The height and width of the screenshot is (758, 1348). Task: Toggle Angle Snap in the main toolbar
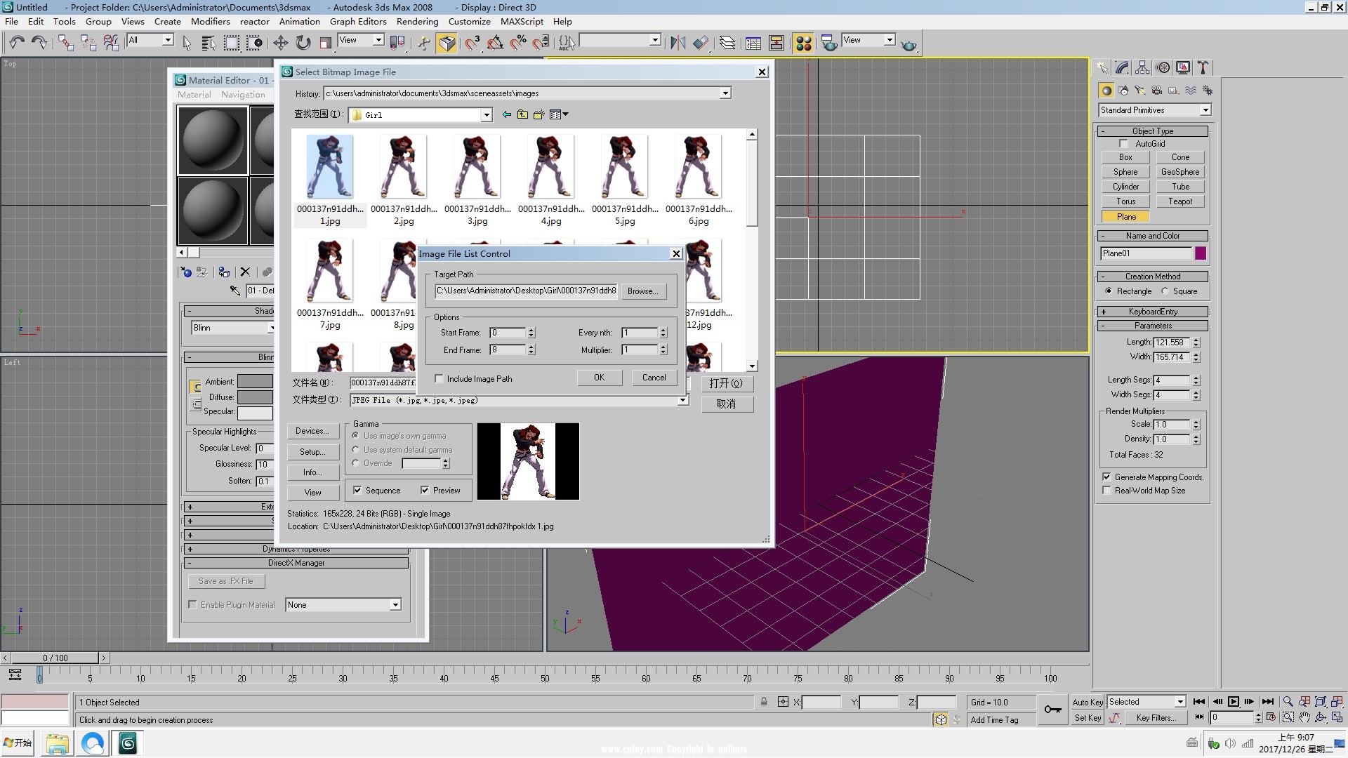pyautogui.click(x=496, y=43)
